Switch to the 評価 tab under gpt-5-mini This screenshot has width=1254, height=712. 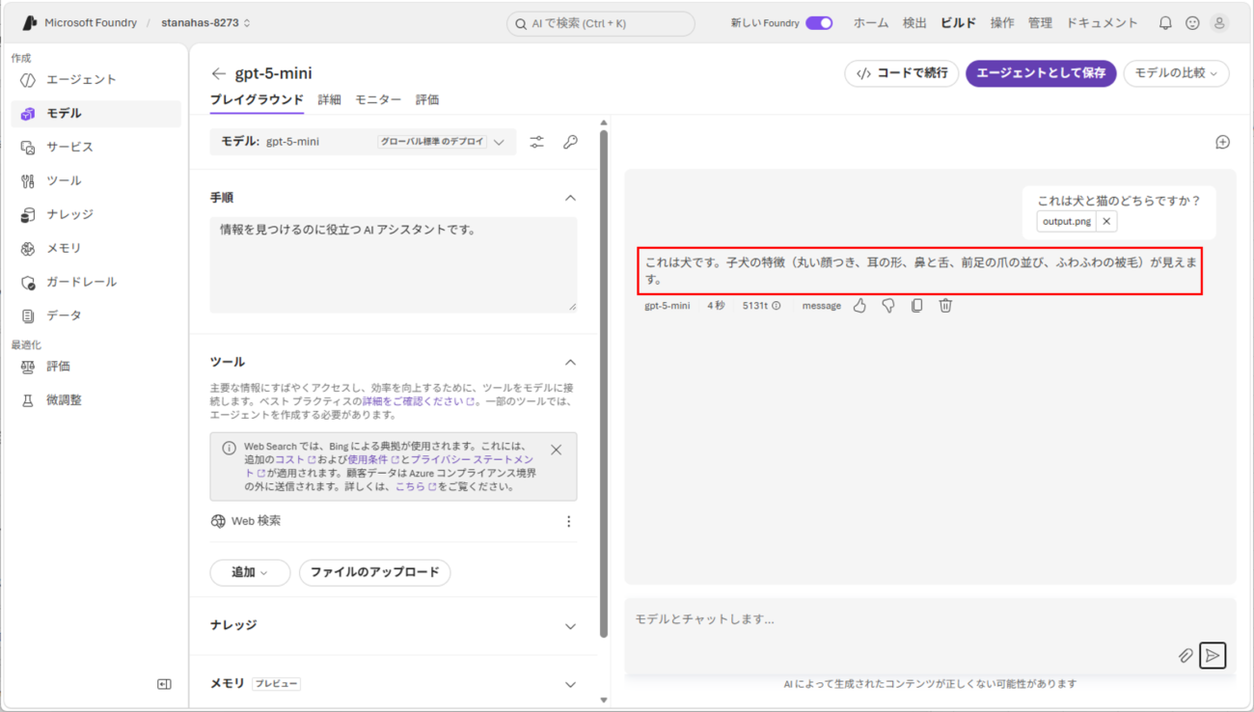point(427,99)
